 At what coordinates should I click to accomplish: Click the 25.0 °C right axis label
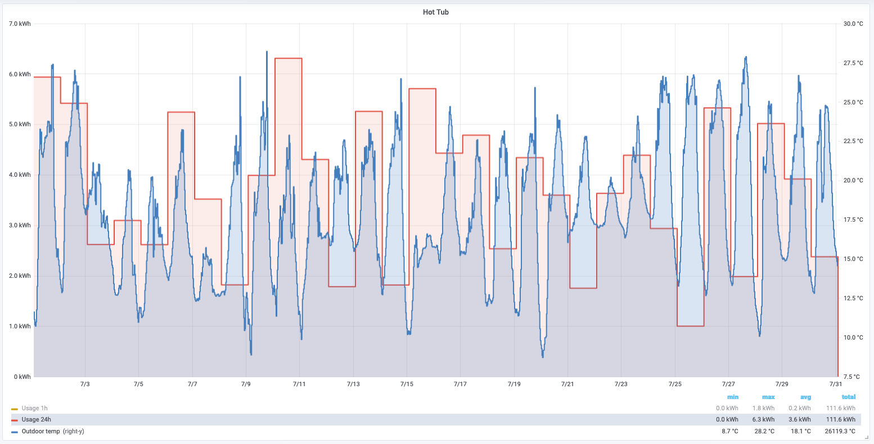[853, 102]
